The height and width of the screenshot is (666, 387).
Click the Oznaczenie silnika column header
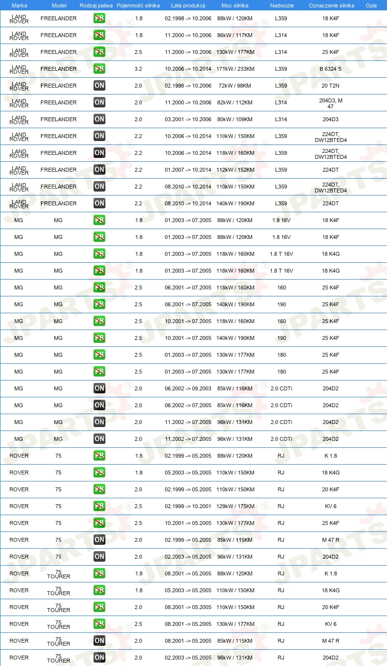coord(331,5)
